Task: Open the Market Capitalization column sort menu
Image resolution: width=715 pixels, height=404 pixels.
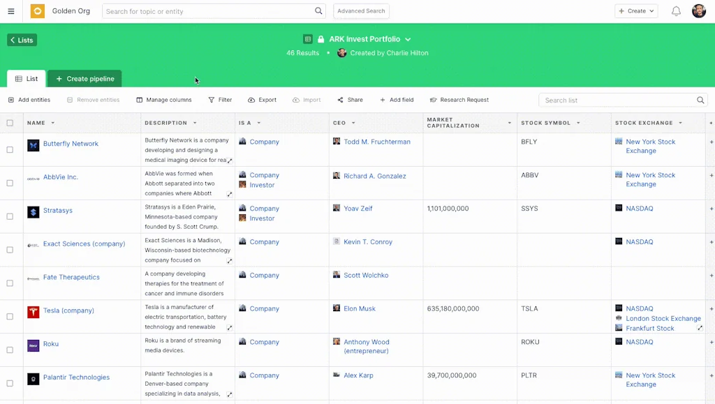Action: tap(510, 123)
